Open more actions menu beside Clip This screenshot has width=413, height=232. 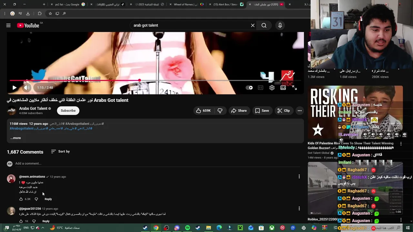click(300, 111)
